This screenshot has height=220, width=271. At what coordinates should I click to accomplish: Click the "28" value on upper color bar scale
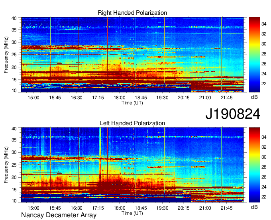click(x=264, y=54)
